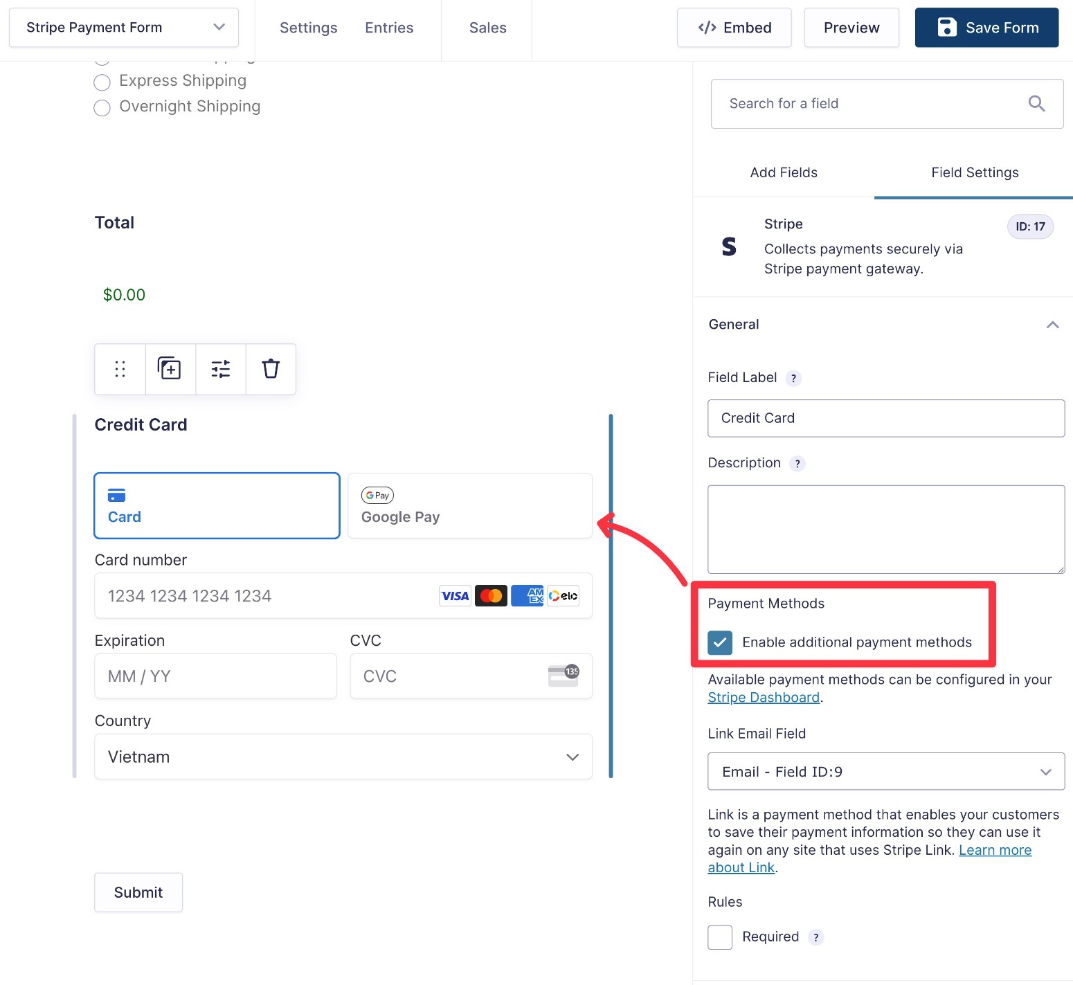Click the Card number input field
This screenshot has height=985, width=1073.
(x=343, y=596)
